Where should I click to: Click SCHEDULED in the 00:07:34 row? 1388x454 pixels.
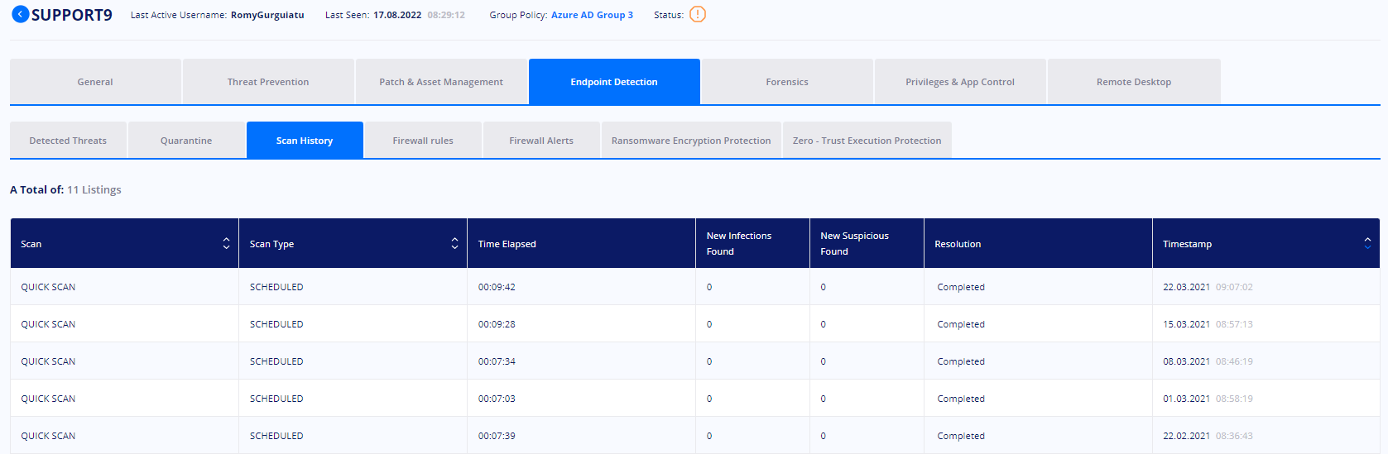[x=276, y=361]
